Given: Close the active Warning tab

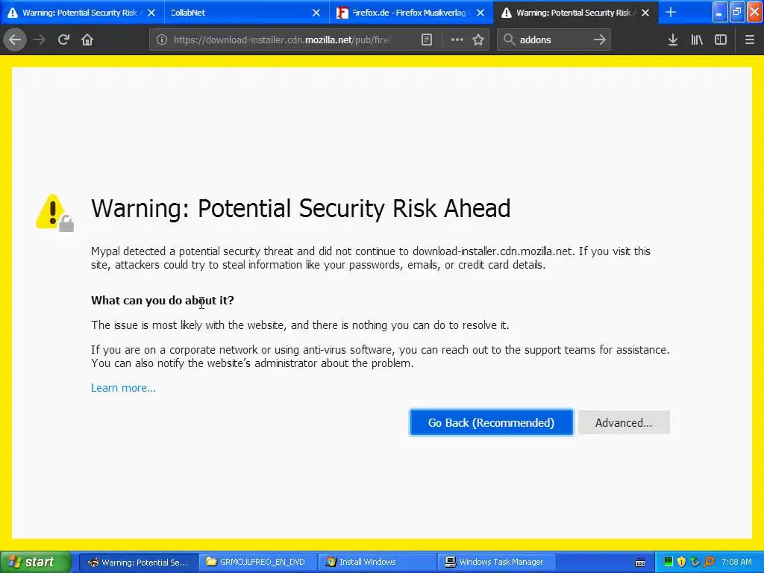Looking at the screenshot, I should click(645, 13).
